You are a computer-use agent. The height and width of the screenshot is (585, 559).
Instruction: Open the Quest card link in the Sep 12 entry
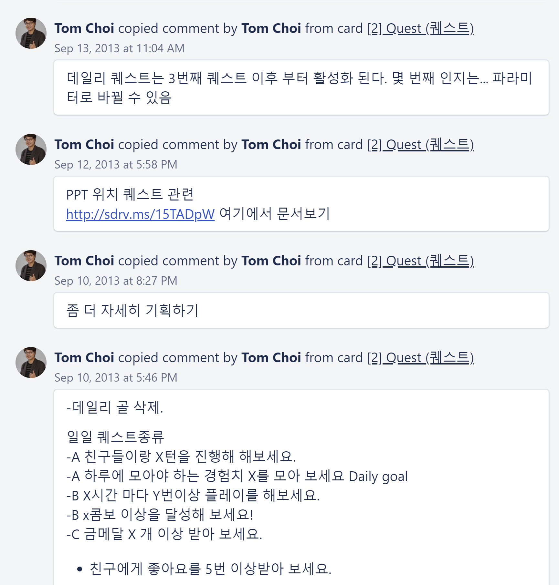(420, 145)
